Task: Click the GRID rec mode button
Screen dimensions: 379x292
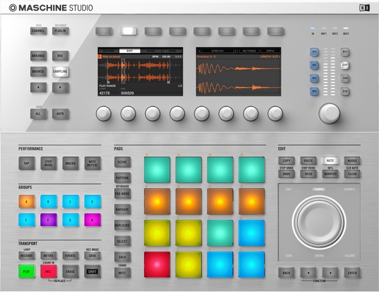Action: pos(92,256)
